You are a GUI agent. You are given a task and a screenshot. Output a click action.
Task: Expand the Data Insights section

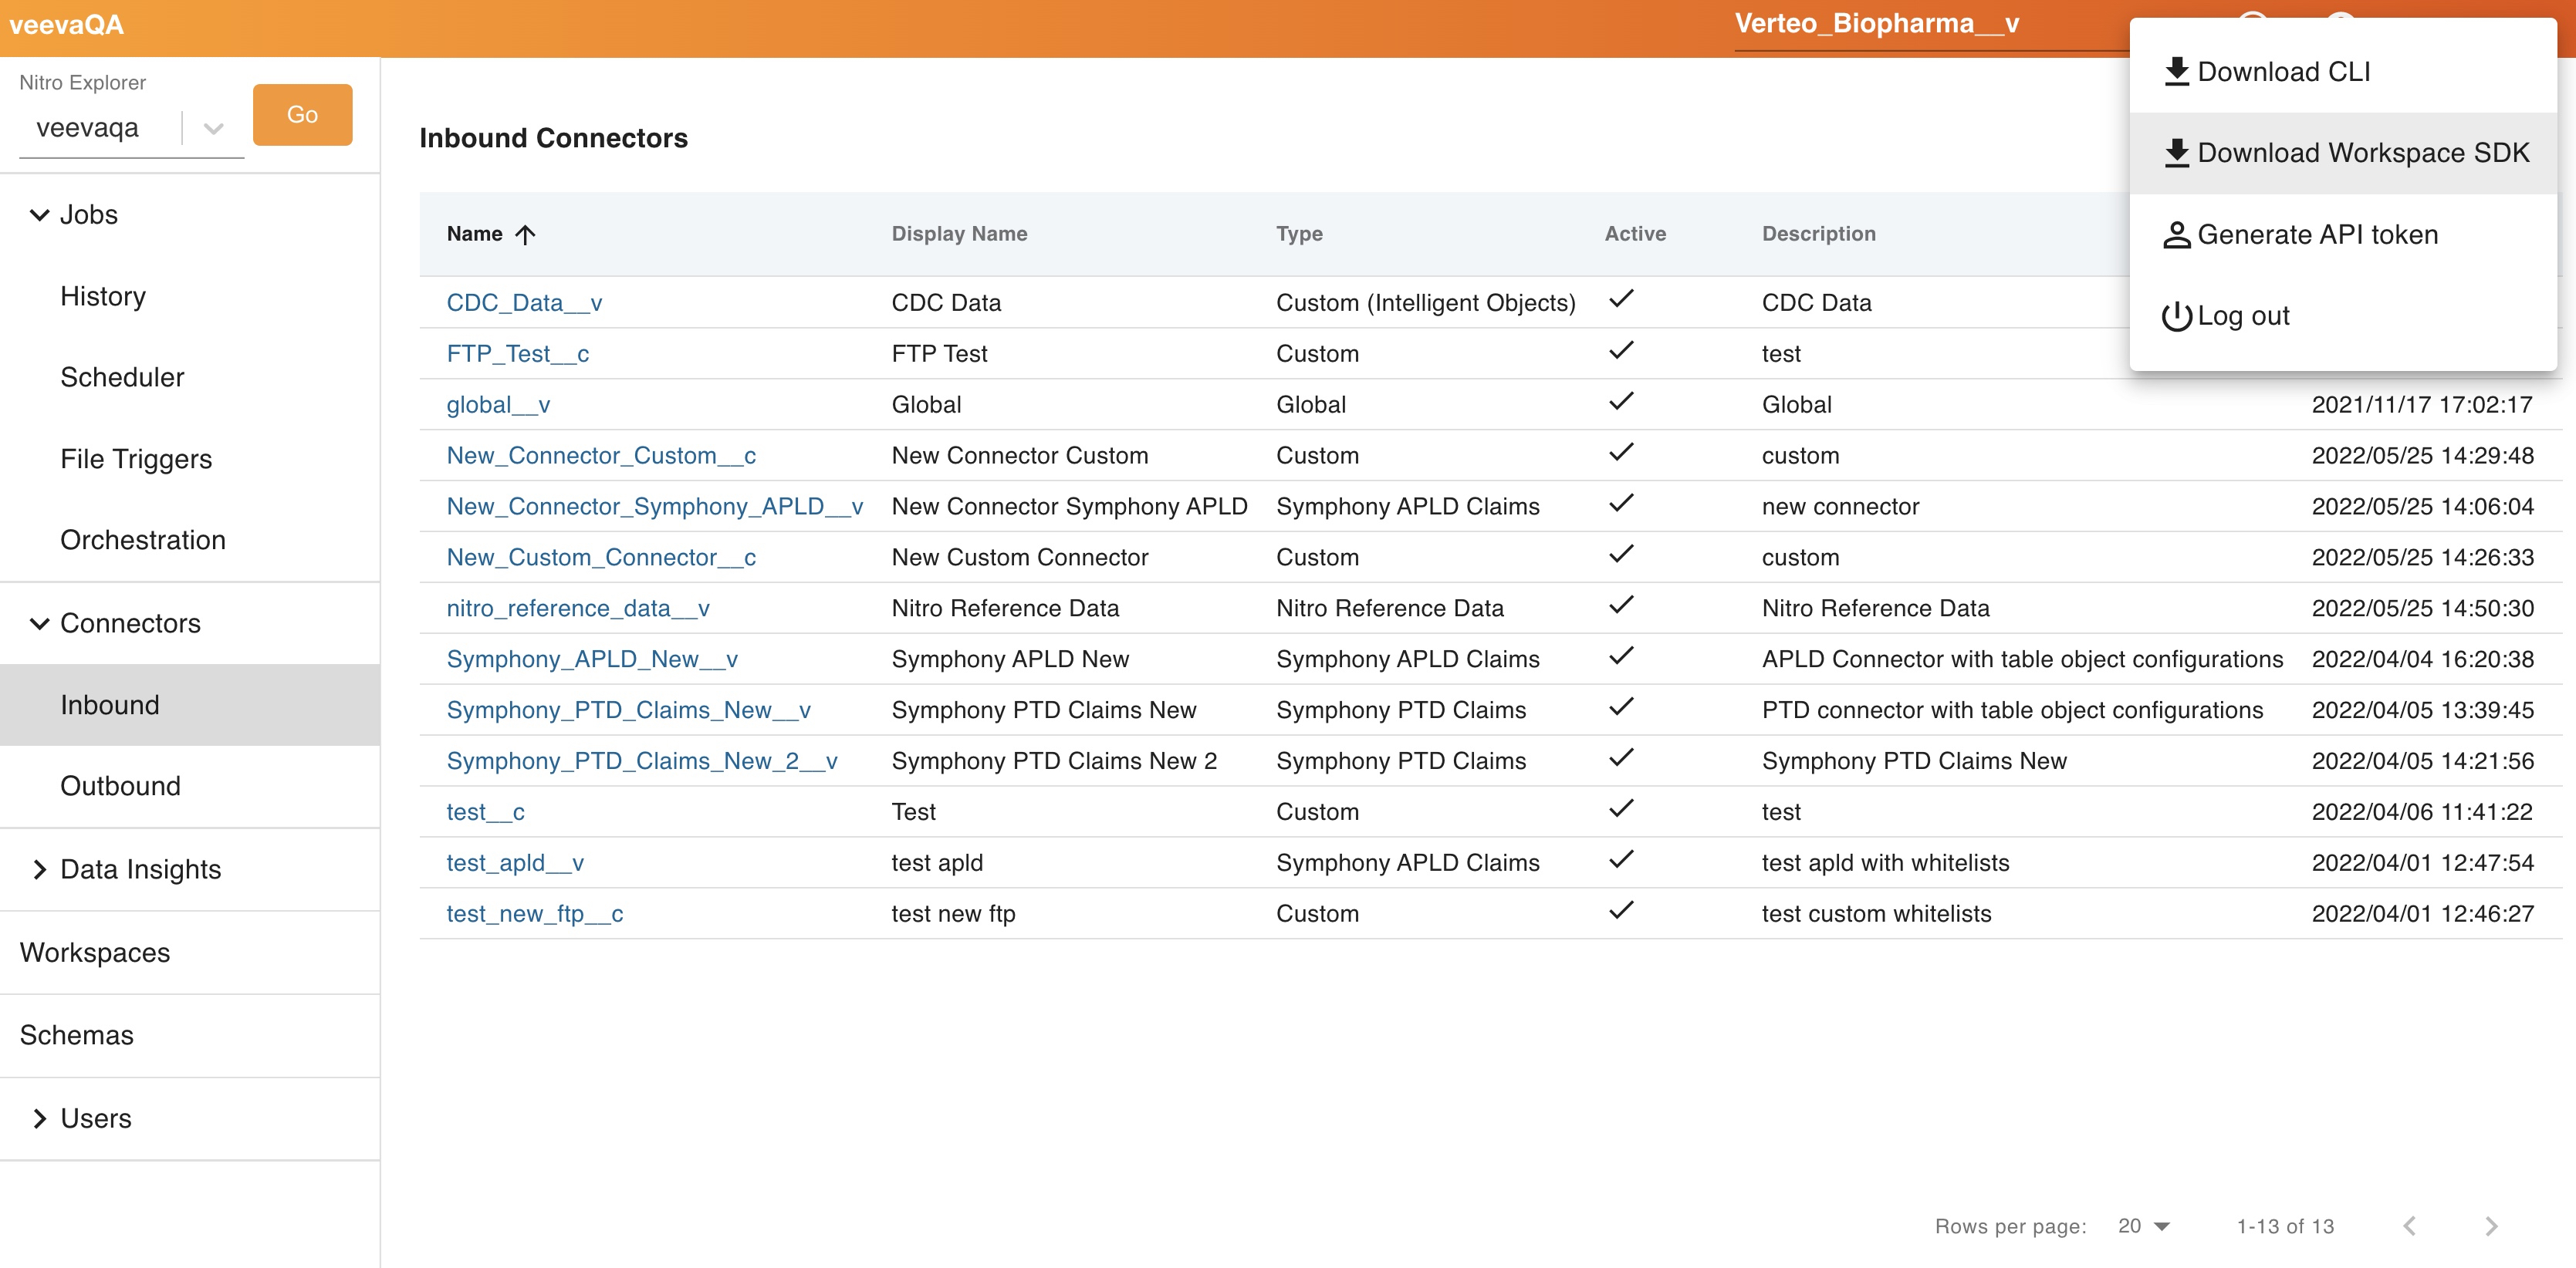tap(40, 869)
